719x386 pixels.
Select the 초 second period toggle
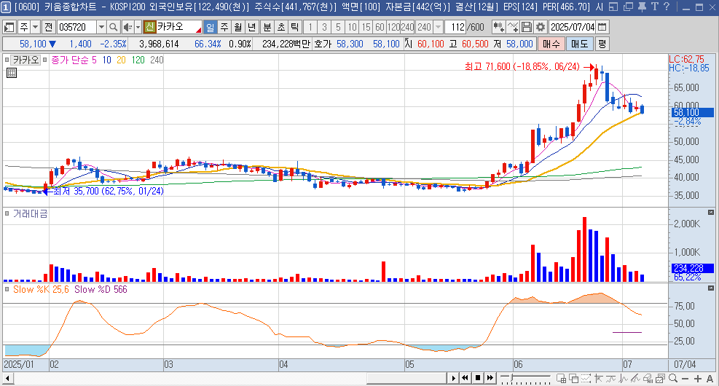pos(280,27)
